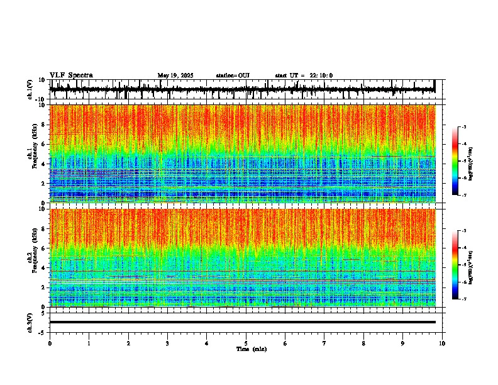Click the ch.3(V) axis label
The width and height of the screenshot is (498, 385).
coord(30,323)
